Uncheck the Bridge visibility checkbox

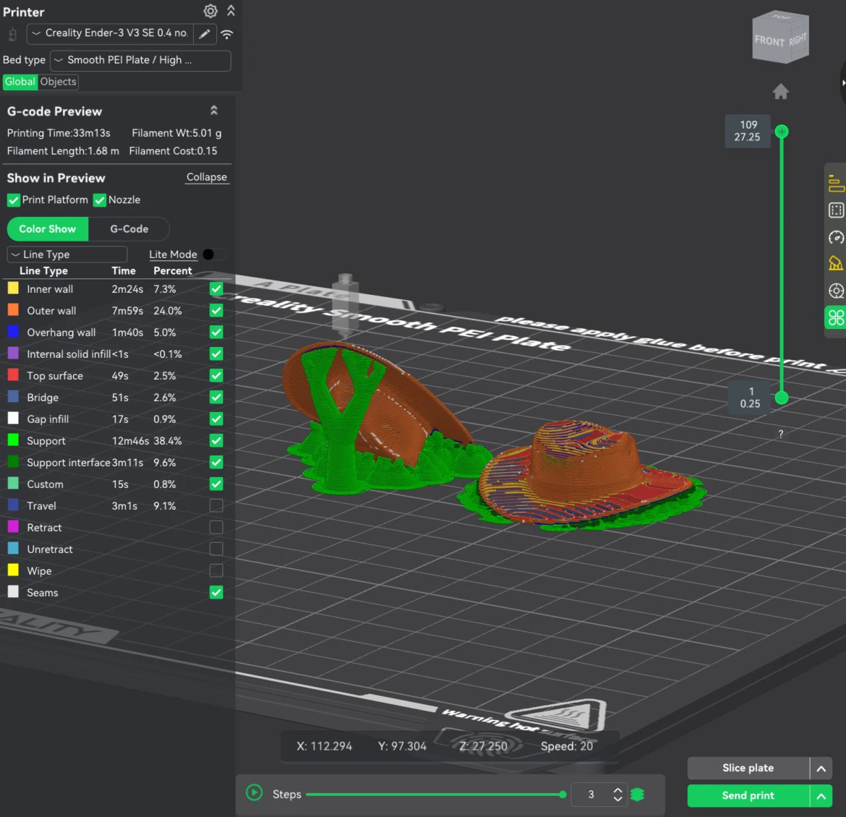click(x=216, y=397)
